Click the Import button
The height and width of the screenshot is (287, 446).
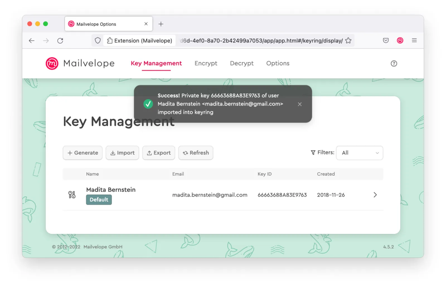122,153
